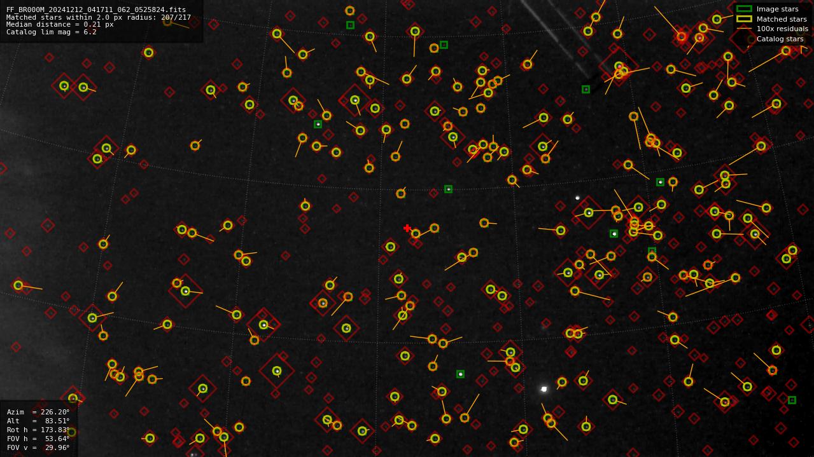Image resolution: width=814 pixels, height=457 pixels.
Task: Click the 'Alt = 83.51°' readout
Action: coord(38,421)
